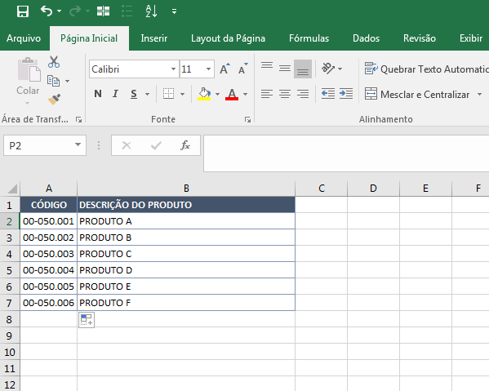Viewport: 489px width, 391px height.
Task: Open underline style dropdown arrow
Action: pos(147,94)
